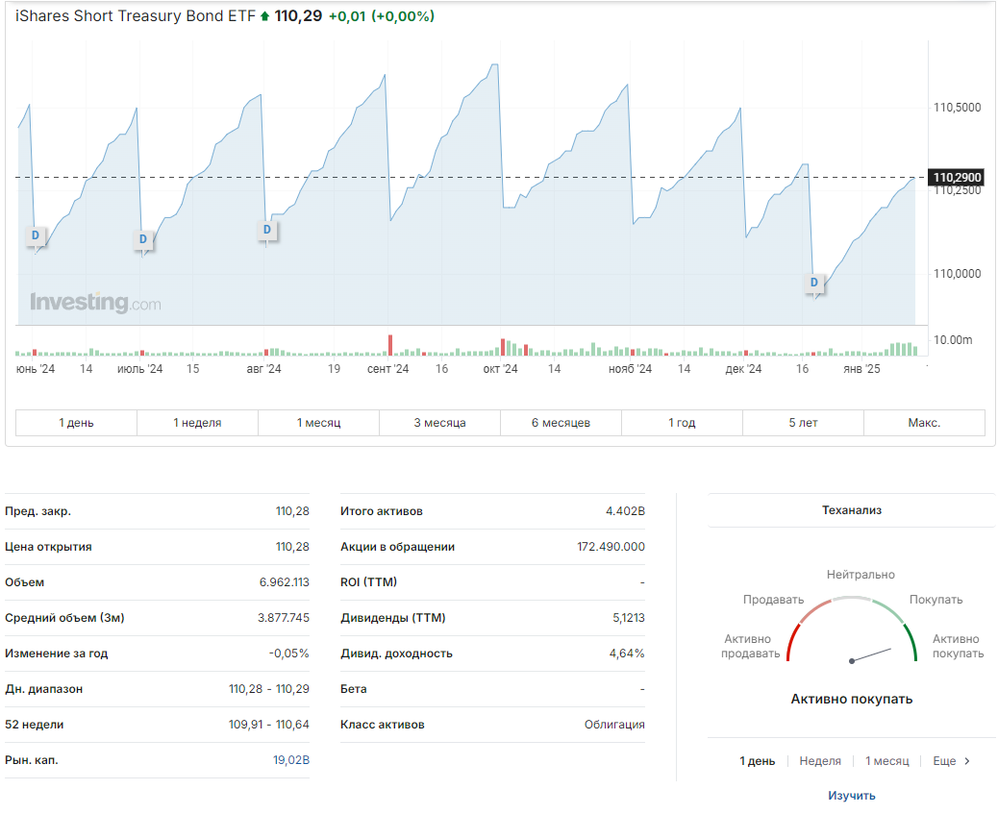Show the '1 год' chart range
Viewport: 998px width, 814px height.
point(682,423)
